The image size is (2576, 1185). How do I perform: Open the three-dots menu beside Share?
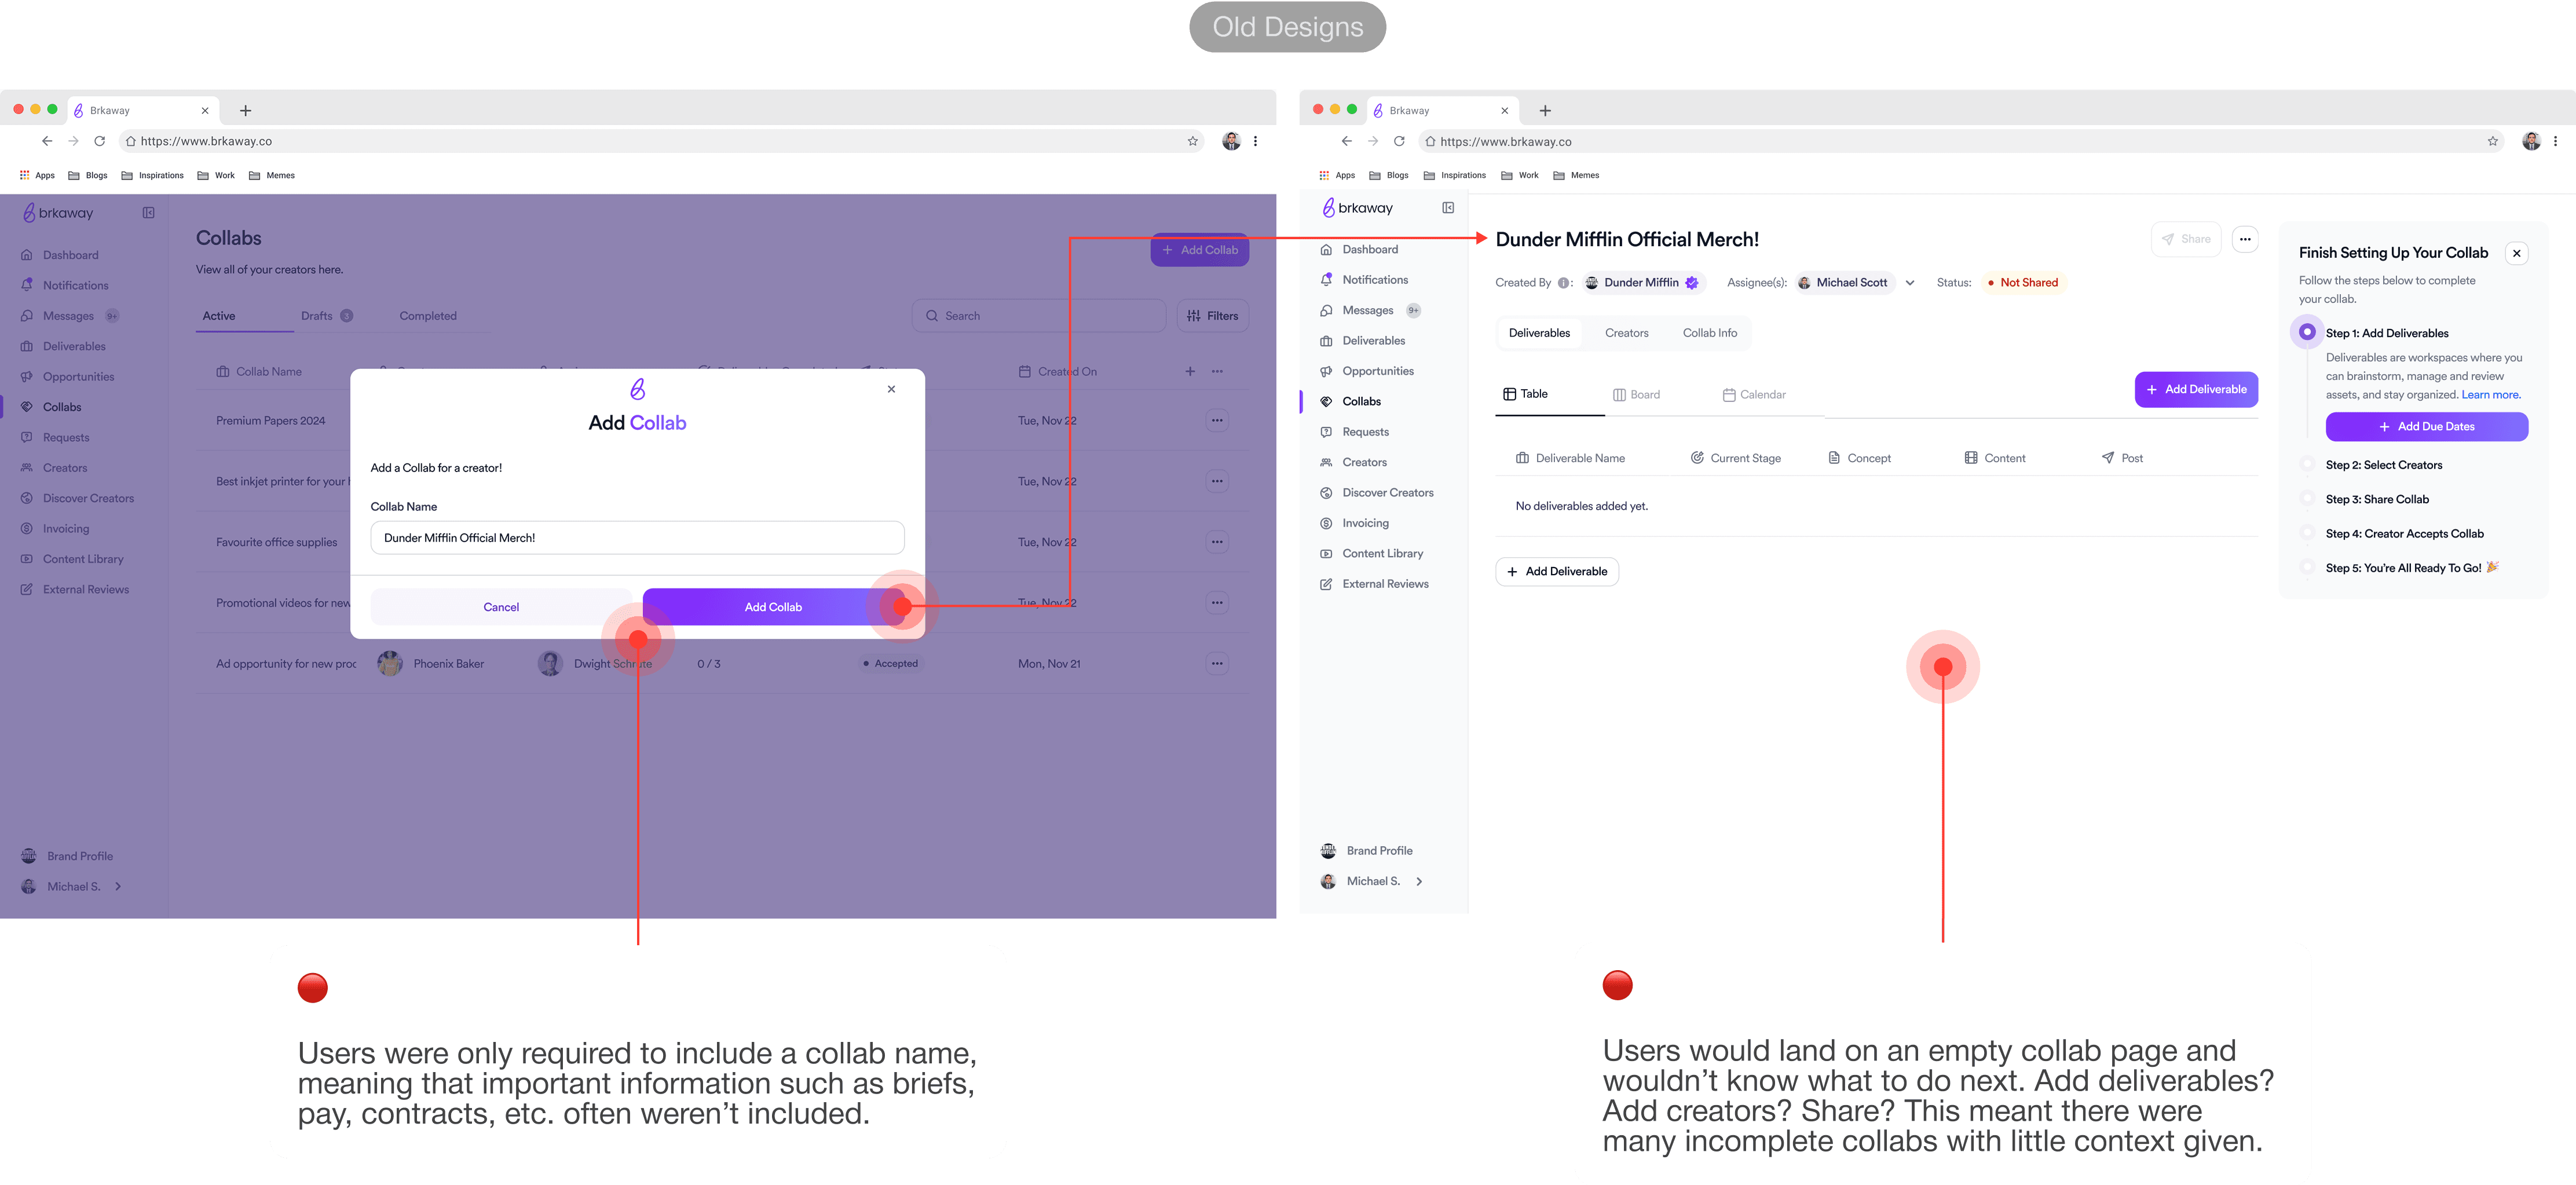[x=2245, y=239]
